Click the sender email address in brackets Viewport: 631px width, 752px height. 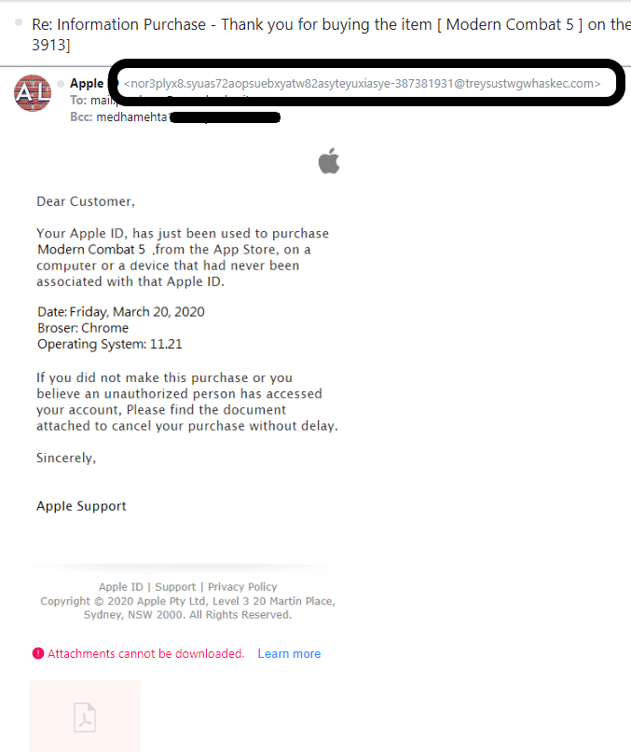[362, 84]
